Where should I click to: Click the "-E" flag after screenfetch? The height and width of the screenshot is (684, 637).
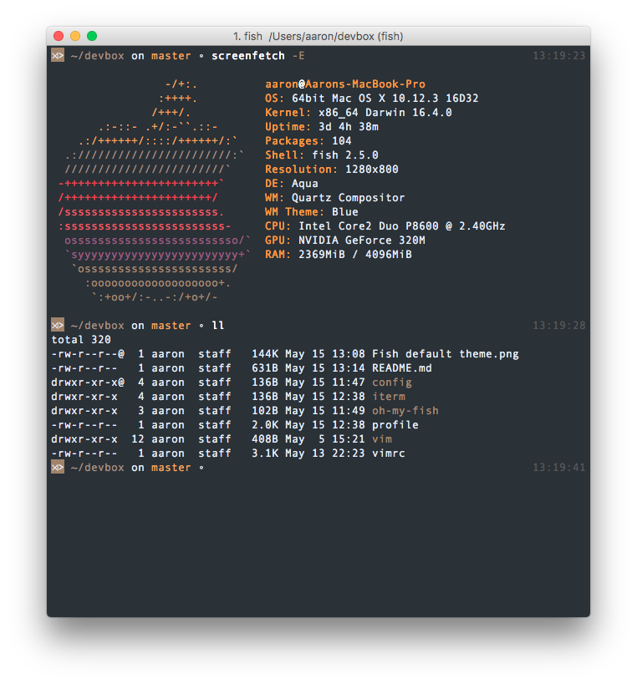tap(298, 56)
